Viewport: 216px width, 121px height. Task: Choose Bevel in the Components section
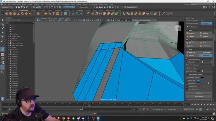click(206, 43)
